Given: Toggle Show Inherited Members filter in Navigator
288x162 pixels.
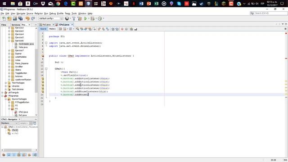Looking at the screenshot, I should (x=4, y=155).
